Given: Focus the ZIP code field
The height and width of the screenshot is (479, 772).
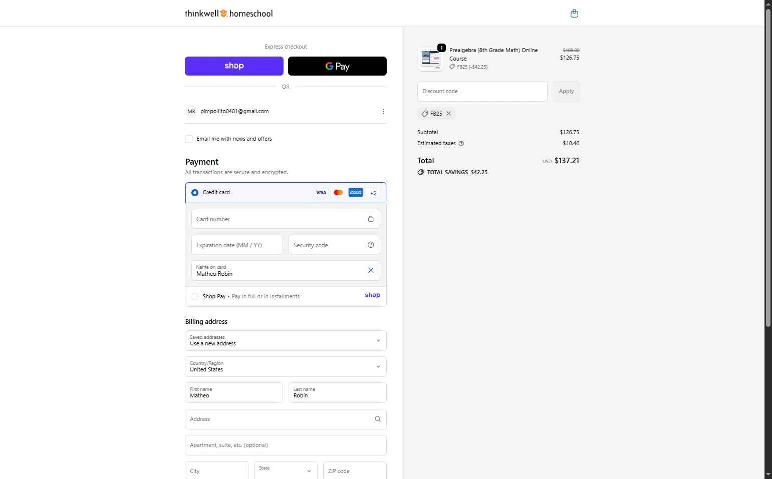Looking at the screenshot, I should tap(355, 470).
